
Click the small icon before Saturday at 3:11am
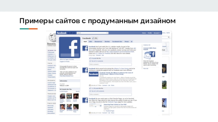(x=90, y=113)
